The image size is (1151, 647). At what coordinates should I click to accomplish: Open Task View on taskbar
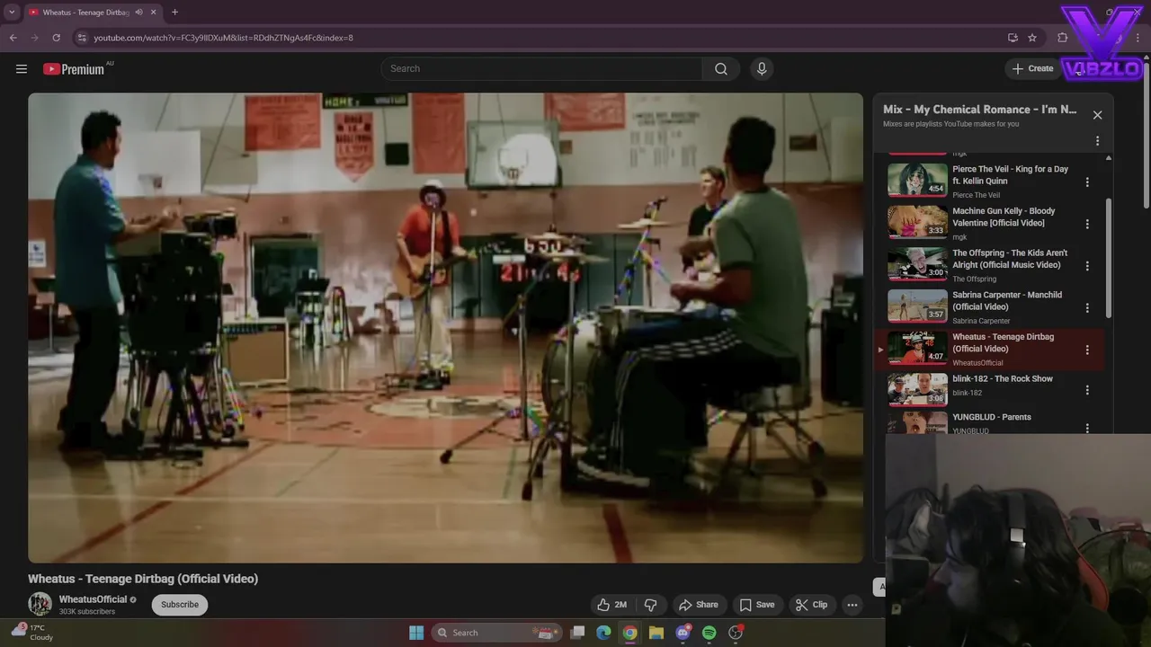pos(578,633)
